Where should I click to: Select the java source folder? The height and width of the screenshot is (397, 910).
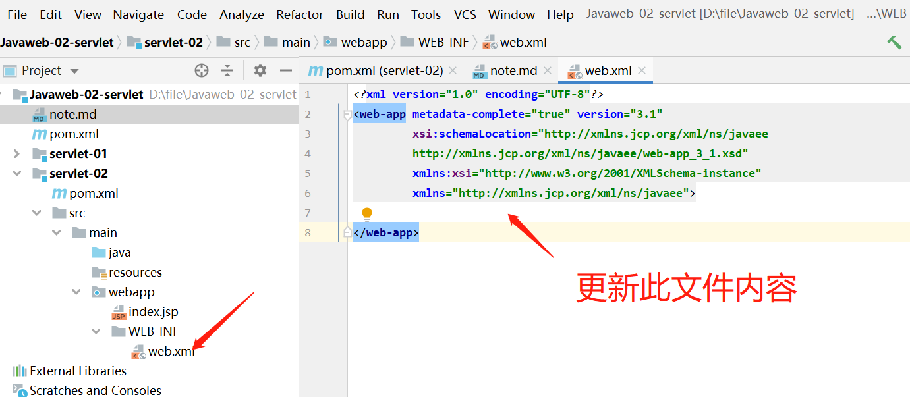click(119, 252)
